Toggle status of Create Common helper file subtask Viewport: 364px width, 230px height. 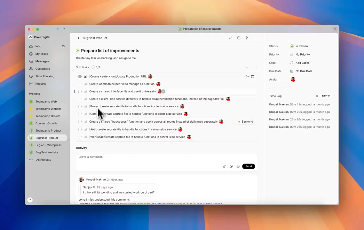pos(80,84)
